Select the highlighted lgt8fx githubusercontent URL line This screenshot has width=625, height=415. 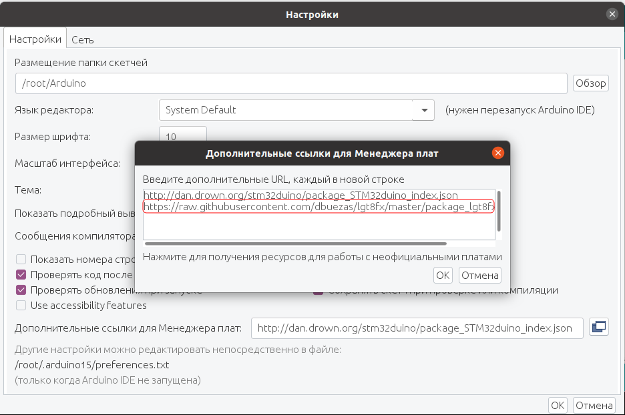[319, 207]
